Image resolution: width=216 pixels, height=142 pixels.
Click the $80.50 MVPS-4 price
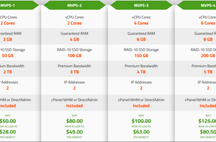(x=208, y=132)
